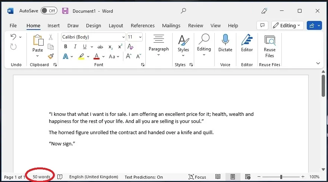The image size is (328, 182).
Task: Click the Format Painter icon
Action: click(x=51, y=56)
